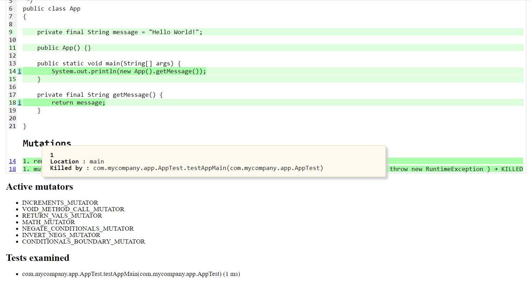The image size is (531, 282).
Task: Select the 'Hello World!' message declaration line
Action: (120, 32)
